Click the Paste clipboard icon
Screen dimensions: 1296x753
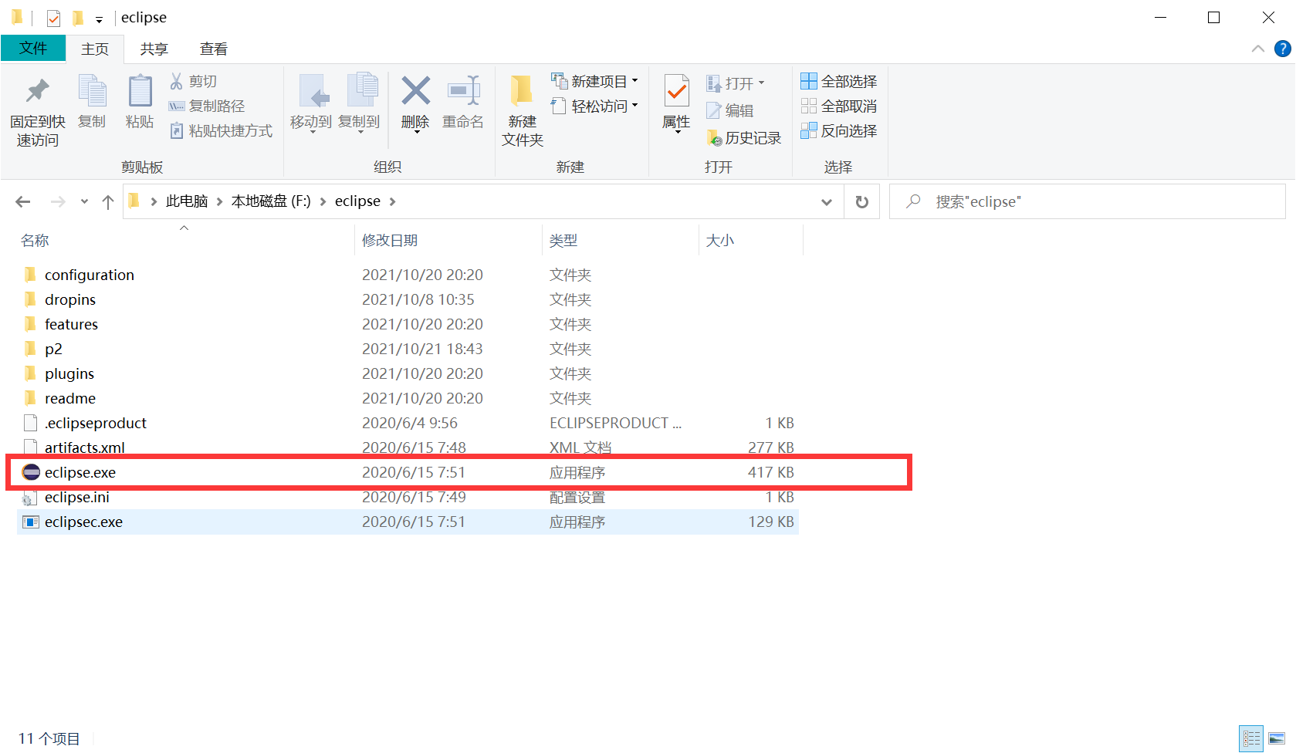(140, 91)
